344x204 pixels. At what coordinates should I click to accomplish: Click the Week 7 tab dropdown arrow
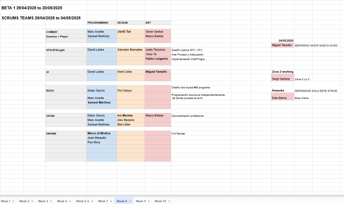[111, 201]
